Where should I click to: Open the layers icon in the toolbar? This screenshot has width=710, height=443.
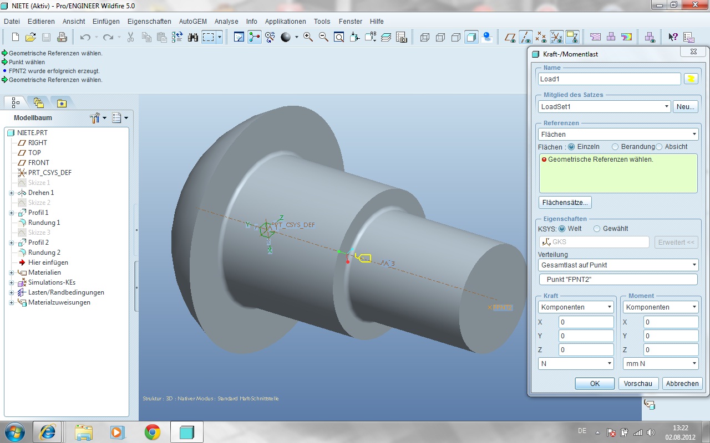pos(386,37)
